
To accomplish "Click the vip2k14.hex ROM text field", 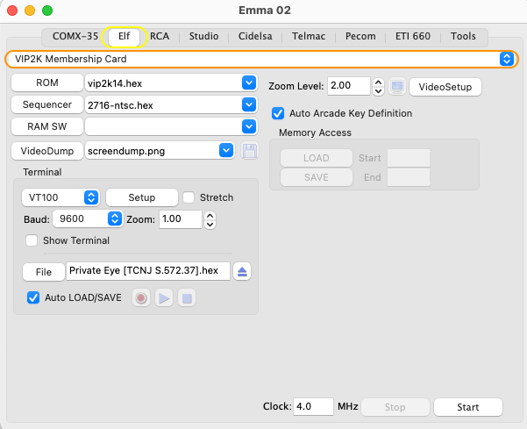I will click(x=163, y=83).
